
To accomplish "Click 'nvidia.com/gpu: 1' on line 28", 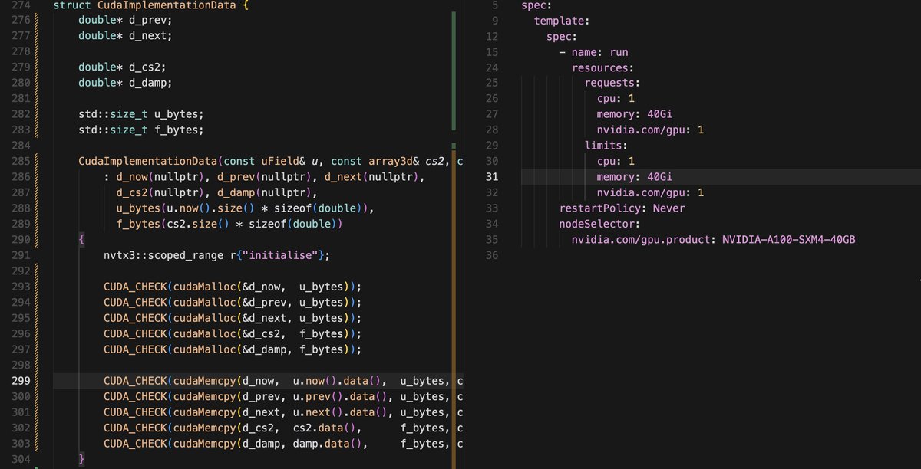I will coord(651,130).
